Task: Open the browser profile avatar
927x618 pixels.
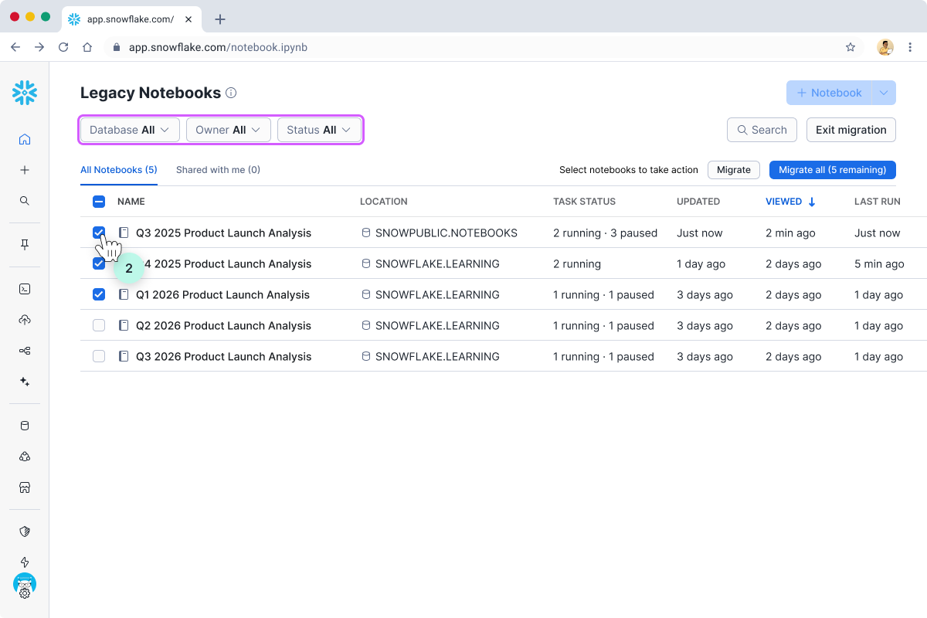Action: [x=885, y=47]
